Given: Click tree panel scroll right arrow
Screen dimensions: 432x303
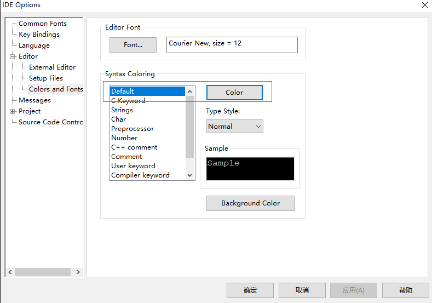Looking at the screenshot, I should [x=78, y=272].
